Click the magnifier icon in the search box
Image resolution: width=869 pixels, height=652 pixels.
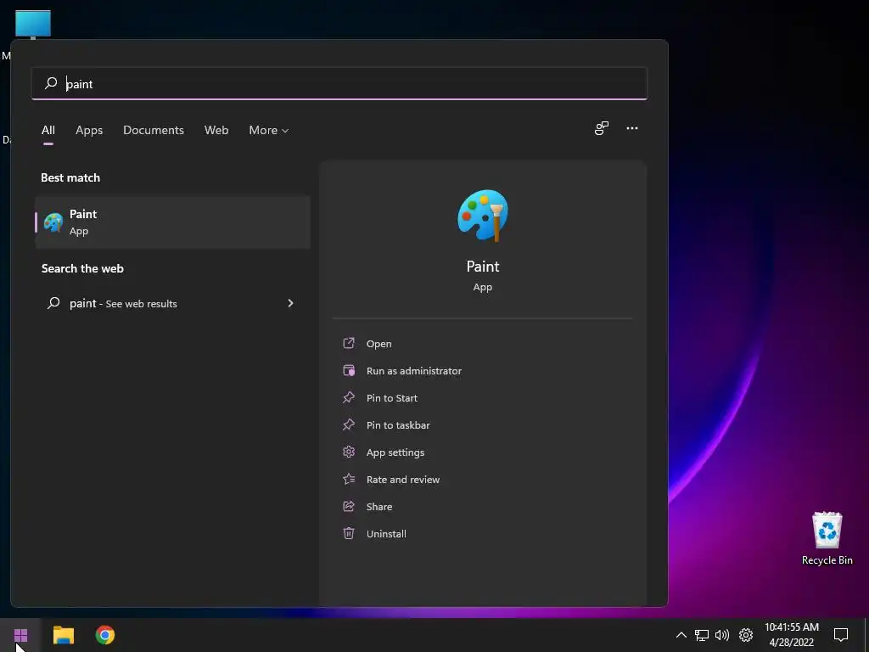tap(51, 83)
